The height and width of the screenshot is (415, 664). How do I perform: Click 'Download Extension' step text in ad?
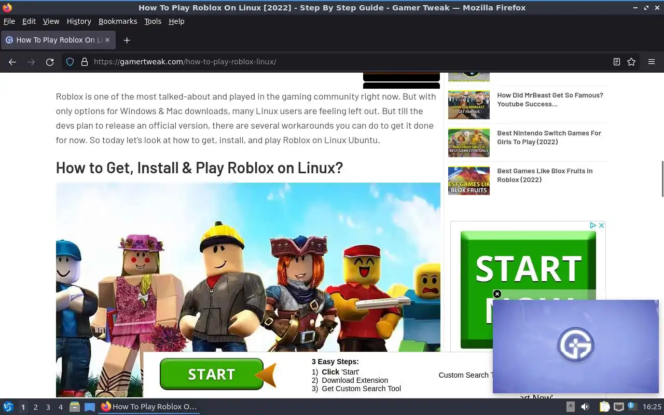pos(355,380)
